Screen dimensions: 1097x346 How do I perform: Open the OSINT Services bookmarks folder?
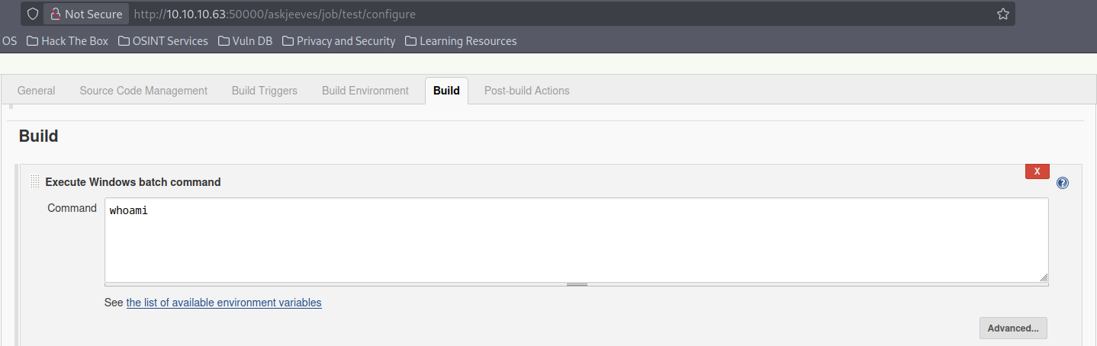click(x=163, y=41)
